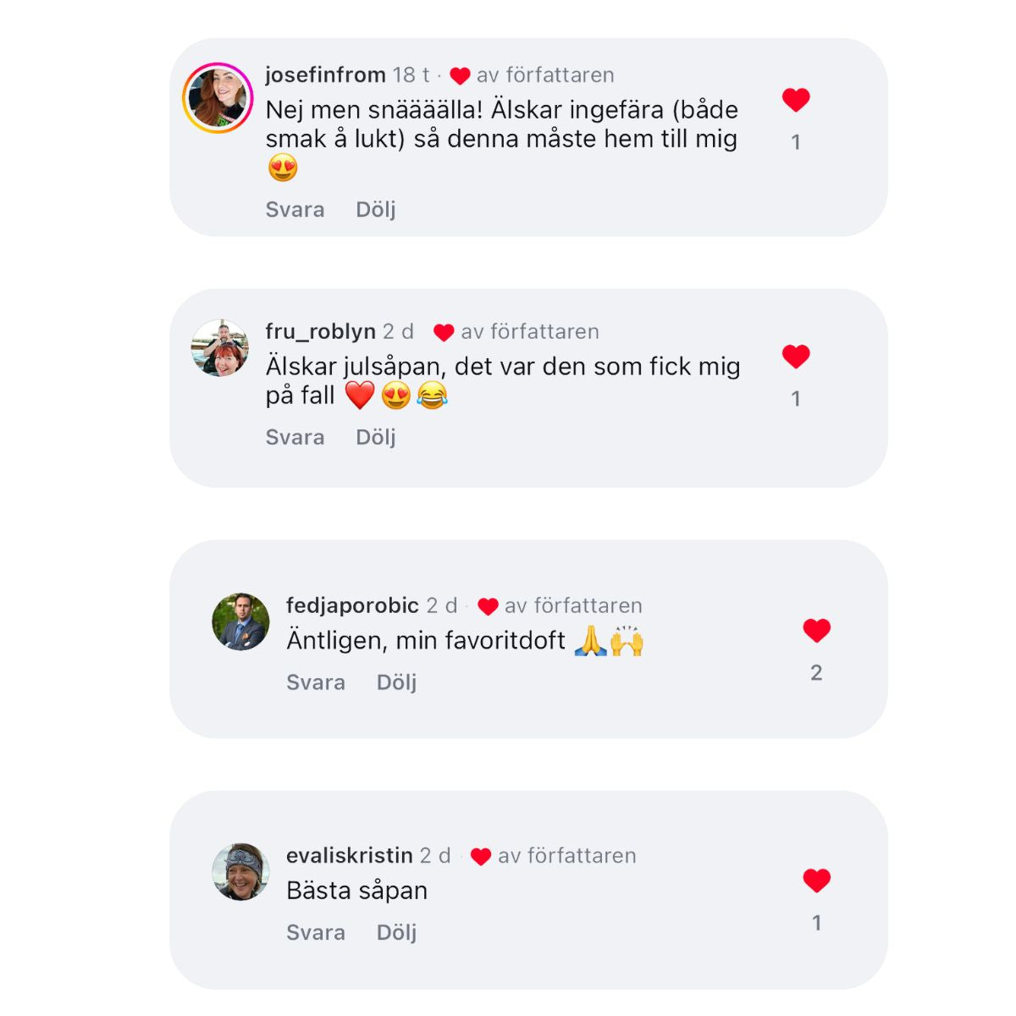View fedjaporobic's avatar
The image size is (1016, 1016).
(x=240, y=621)
